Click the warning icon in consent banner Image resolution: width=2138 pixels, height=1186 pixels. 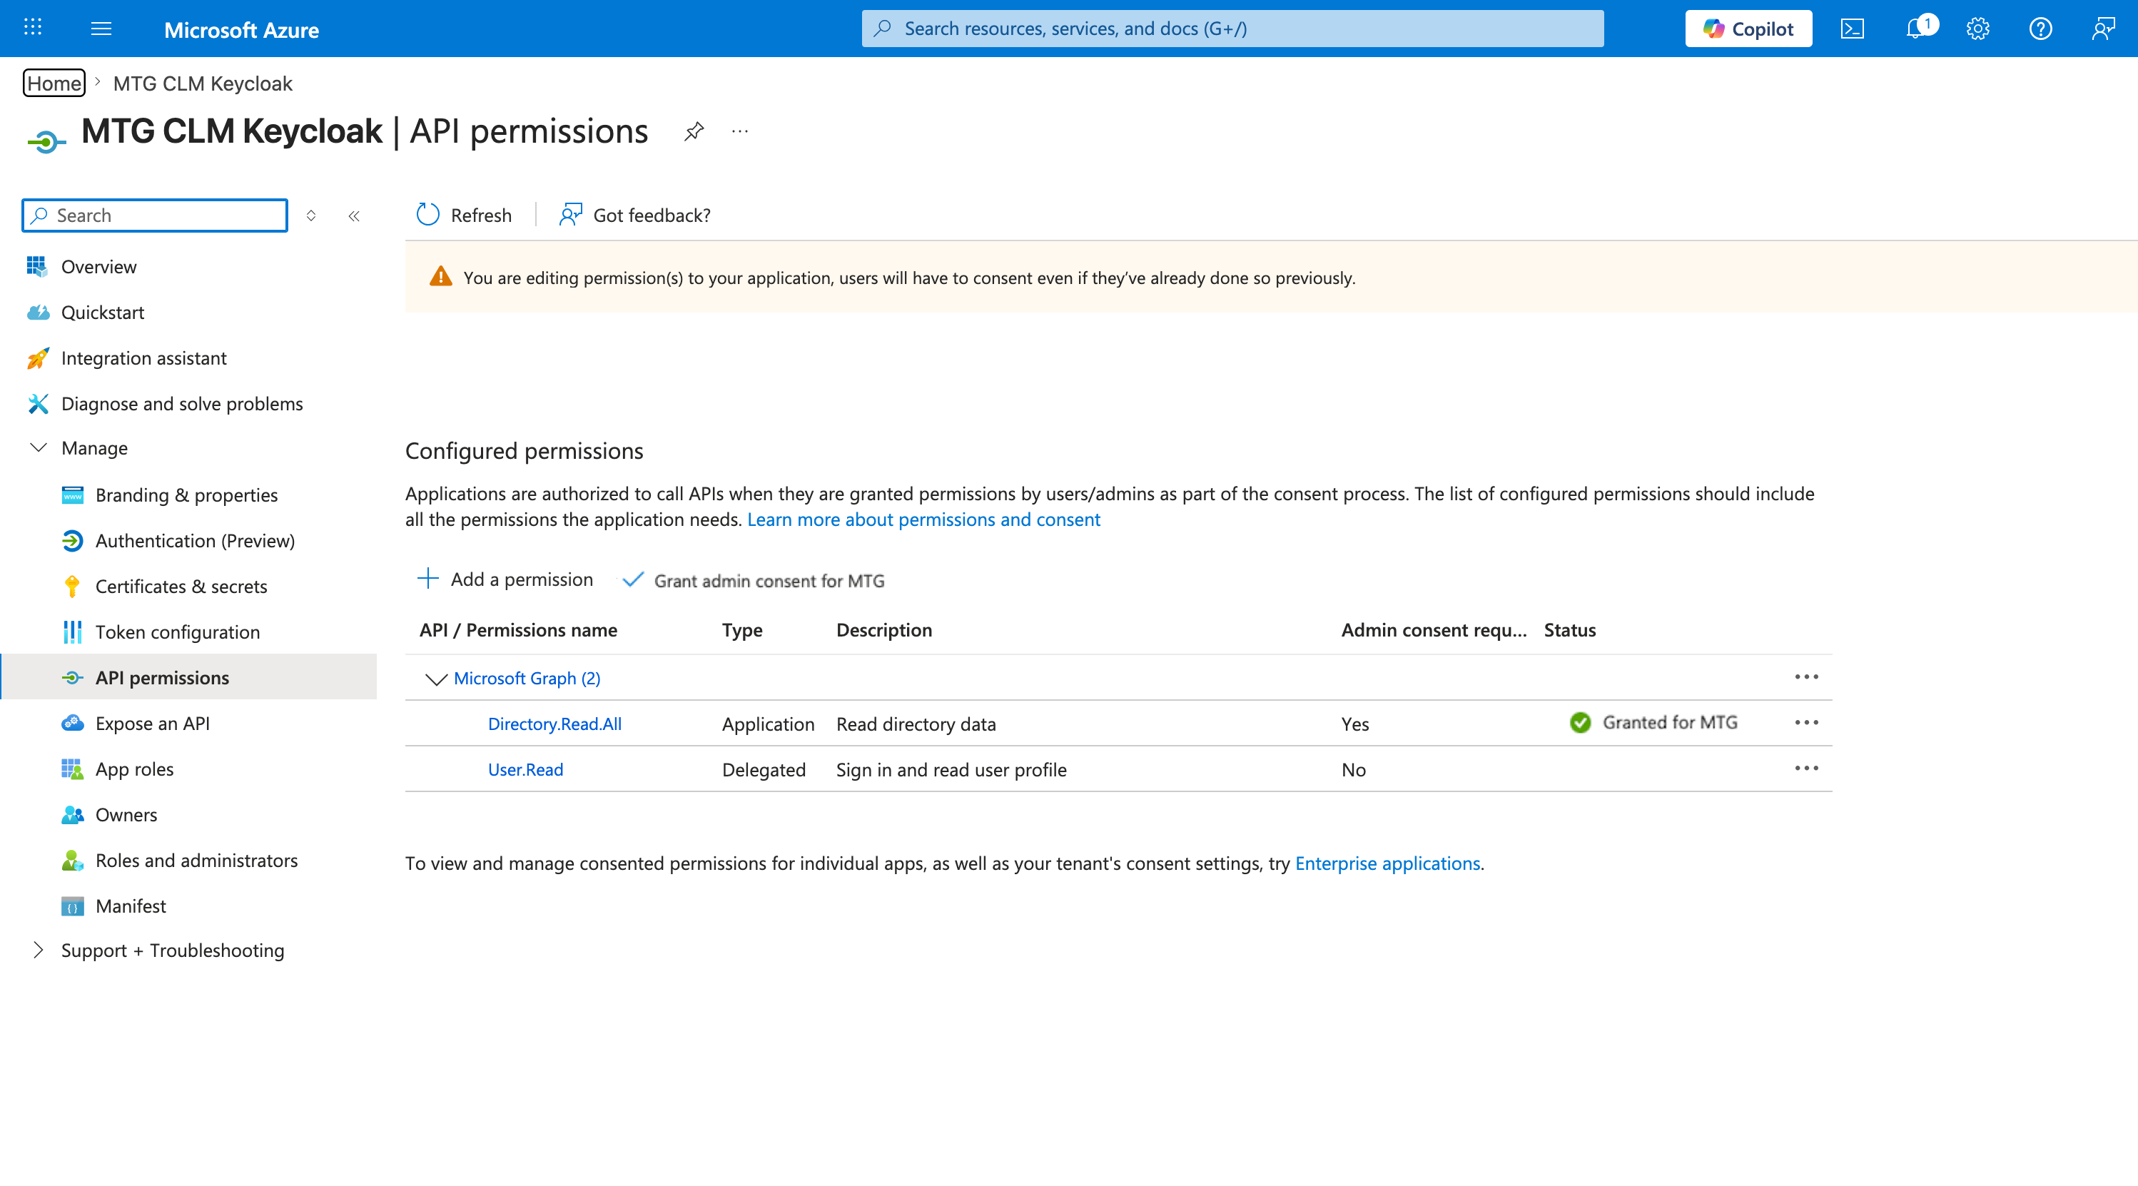click(441, 276)
